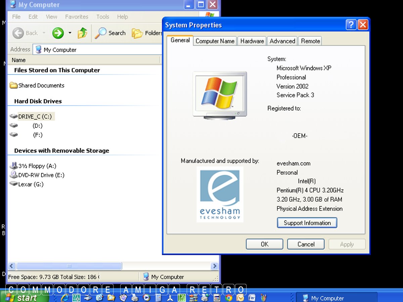403x302 pixels.
Task: Open Search in My Computer toolbar
Action: [110, 33]
